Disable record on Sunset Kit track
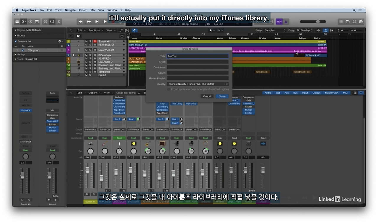The height and width of the screenshot is (223, 378). pyautogui.click(x=95, y=41)
